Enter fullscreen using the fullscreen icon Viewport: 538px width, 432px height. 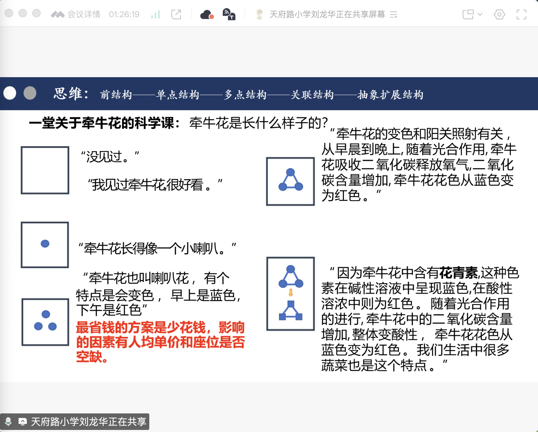pos(521,14)
